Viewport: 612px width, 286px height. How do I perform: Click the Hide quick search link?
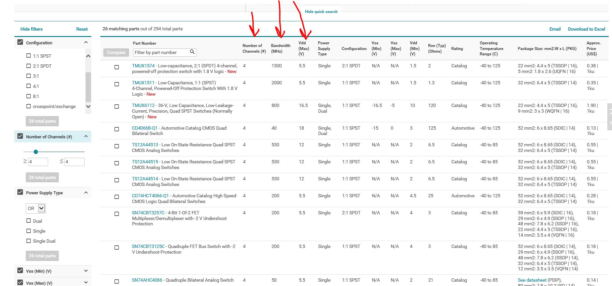(321, 11)
